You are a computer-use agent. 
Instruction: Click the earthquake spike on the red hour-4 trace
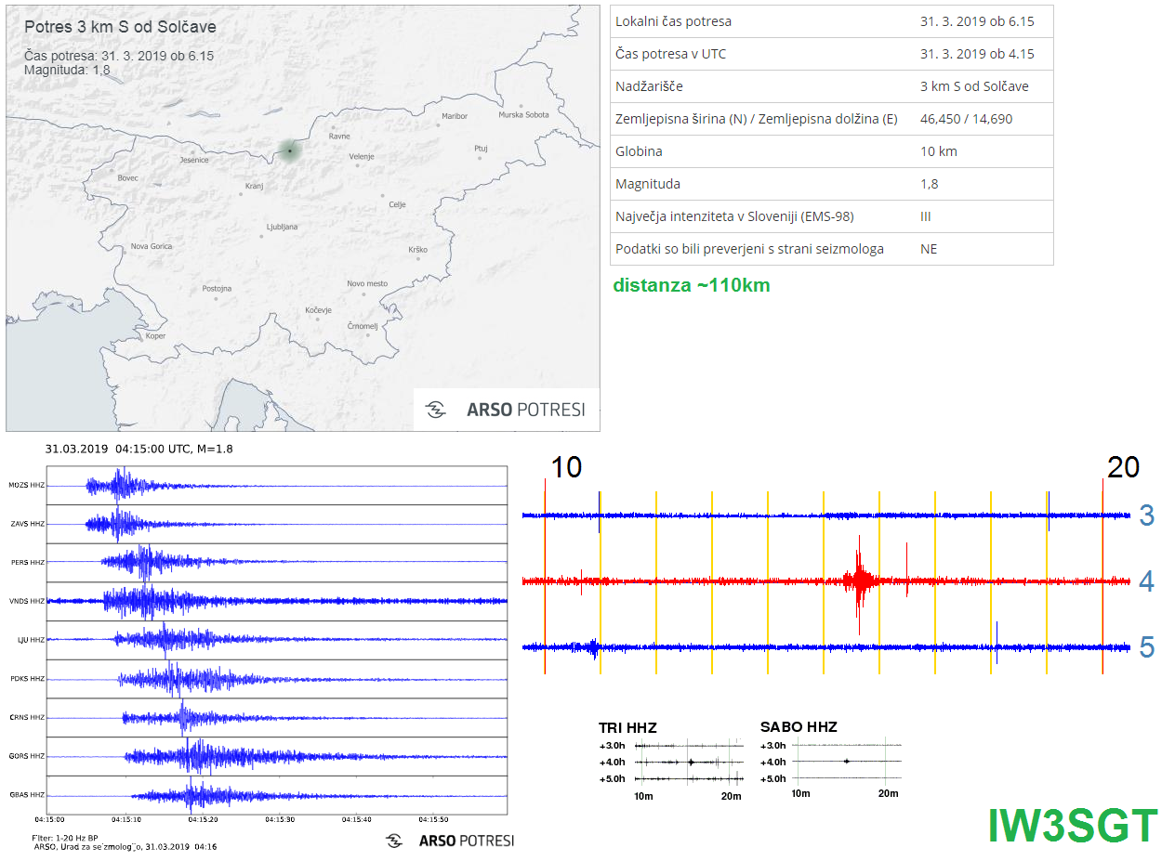click(x=860, y=581)
